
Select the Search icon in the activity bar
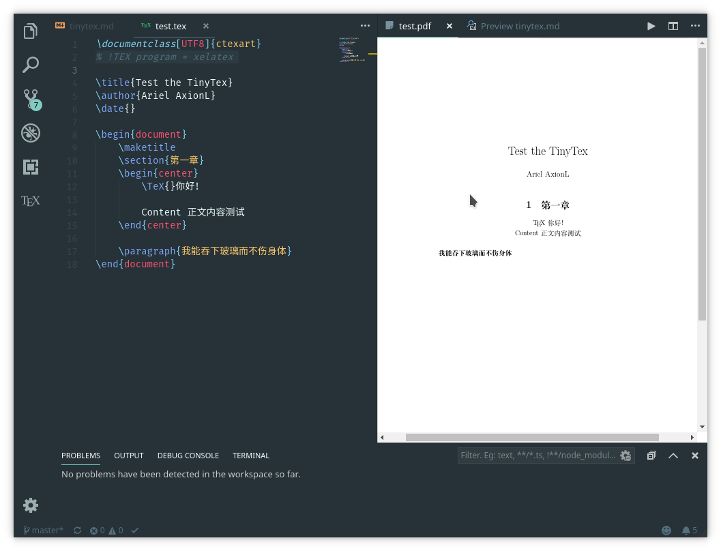30,64
